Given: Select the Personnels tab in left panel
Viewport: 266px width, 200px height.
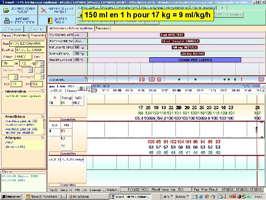Looking at the screenshot, I should tap(37, 36).
